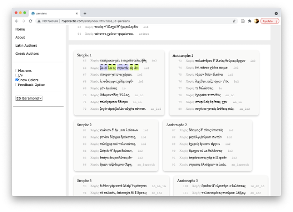Click the address bar URL
Screen dimensions: 293x212
click(95, 21)
